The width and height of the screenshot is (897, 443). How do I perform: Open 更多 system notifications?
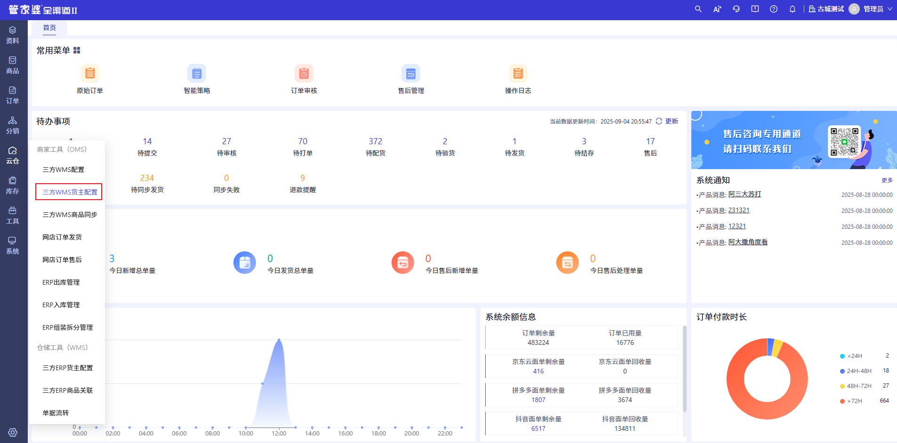[887, 180]
